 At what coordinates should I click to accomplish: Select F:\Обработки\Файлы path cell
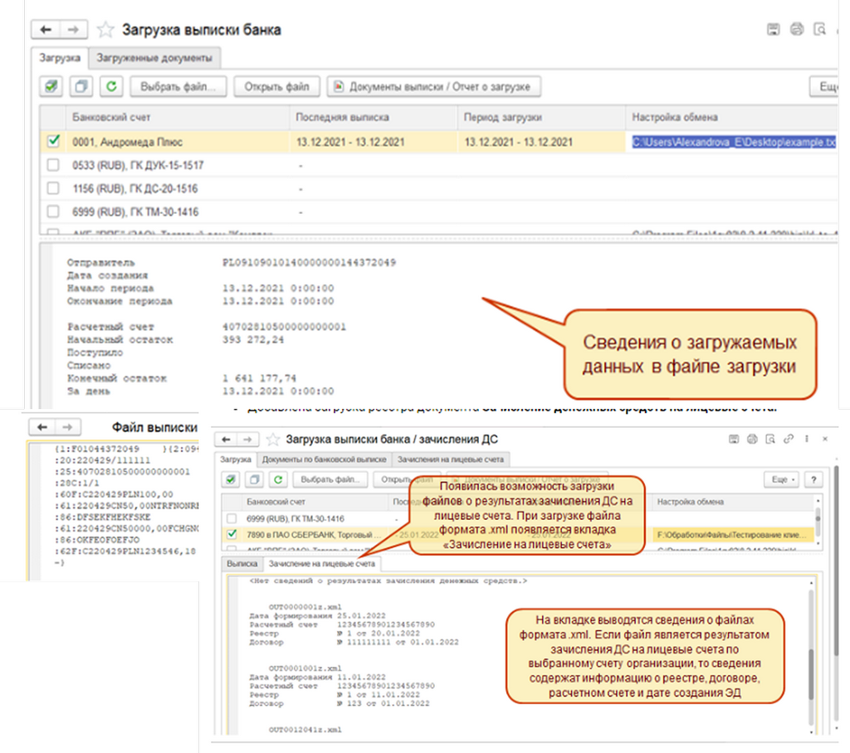(733, 535)
